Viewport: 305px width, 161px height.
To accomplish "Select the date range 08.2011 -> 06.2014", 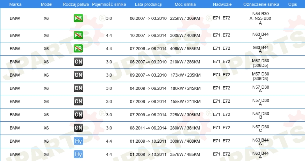I will pyautogui.click(x=148, y=128).
